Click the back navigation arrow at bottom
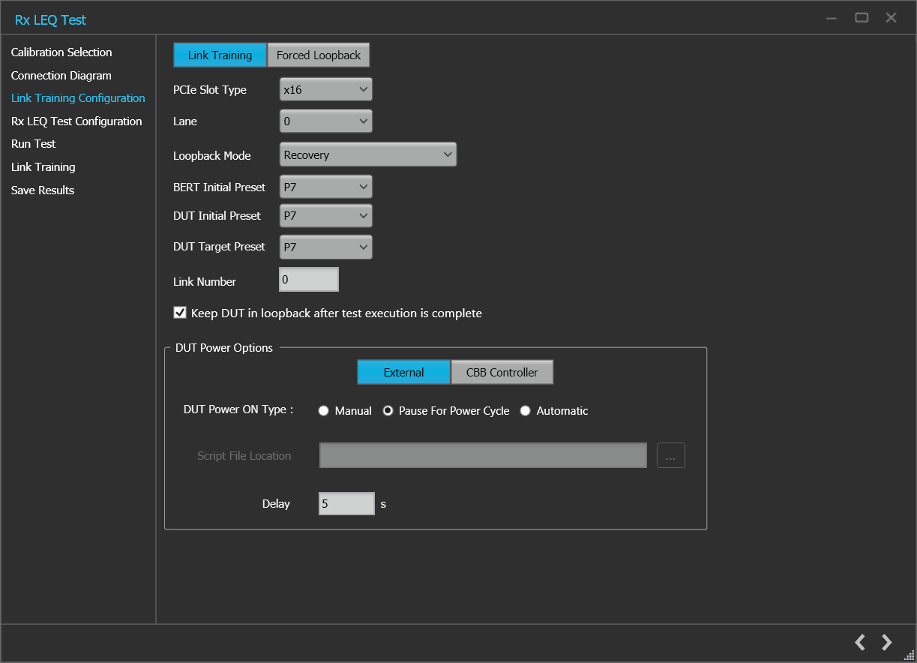This screenshot has width=917, height=663. 860,642
